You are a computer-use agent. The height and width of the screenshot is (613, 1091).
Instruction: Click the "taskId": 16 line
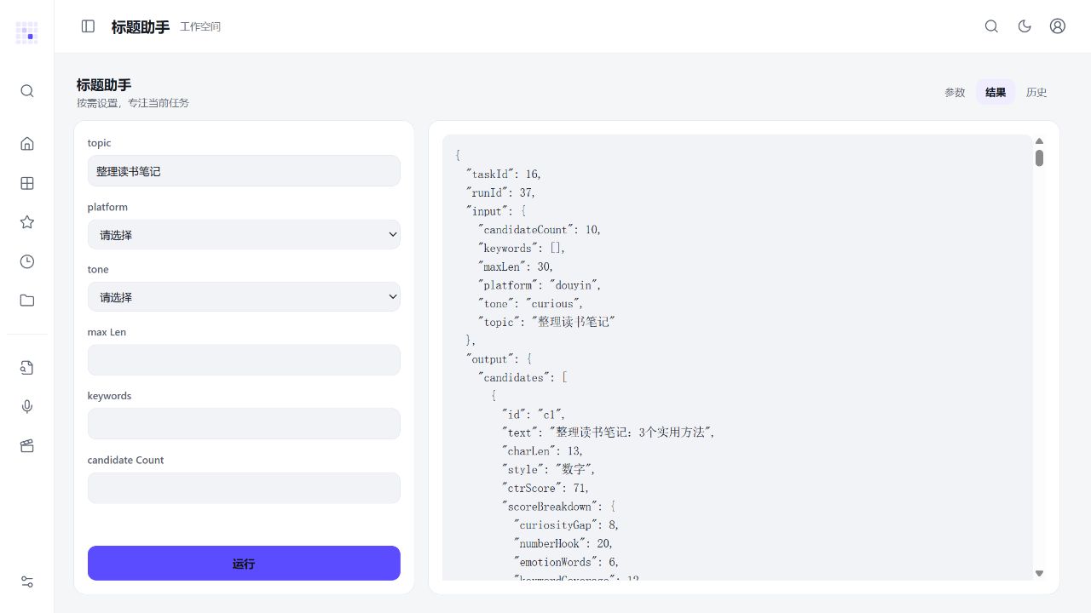(503, 174)
